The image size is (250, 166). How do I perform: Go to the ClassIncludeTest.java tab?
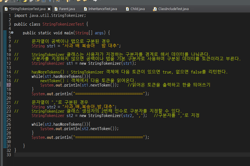pos(173,9)
